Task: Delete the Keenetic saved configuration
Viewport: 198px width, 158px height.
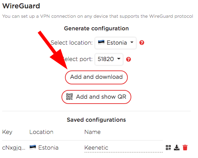Action: click(x=185, y=148)
